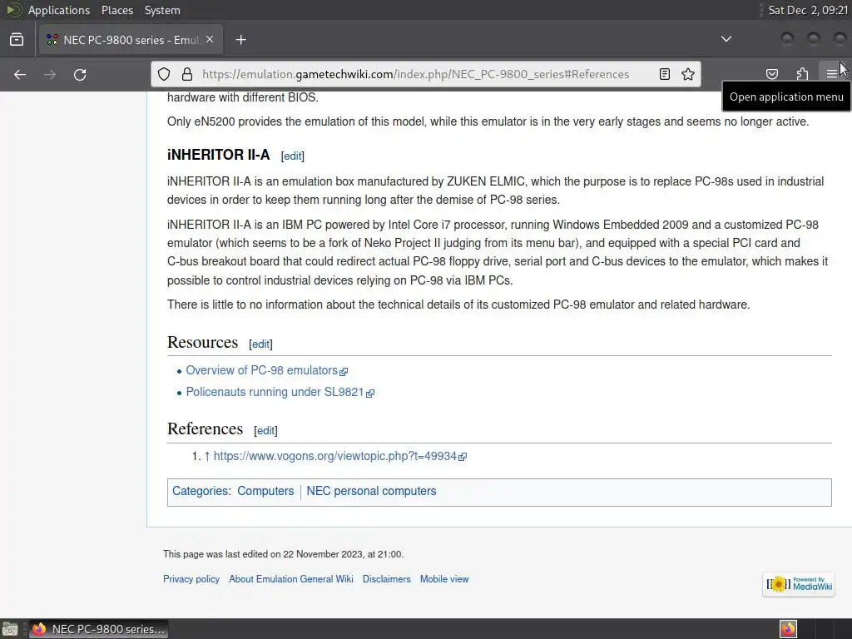This screenshot has height=639, width=852.
Task: Switch to Mobile view
Action: (444, 579)
